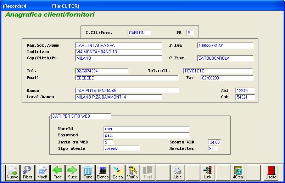Click the Sconto WEB value field

pyautogui.click(x=214, y=142)
